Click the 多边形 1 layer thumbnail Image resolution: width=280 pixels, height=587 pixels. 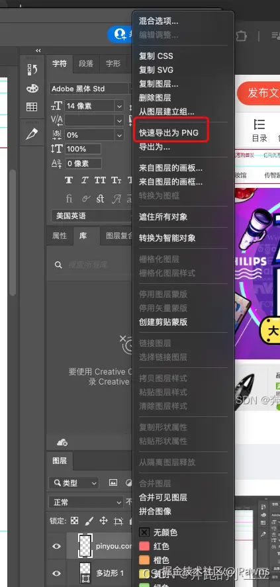(x=85, y=573)
